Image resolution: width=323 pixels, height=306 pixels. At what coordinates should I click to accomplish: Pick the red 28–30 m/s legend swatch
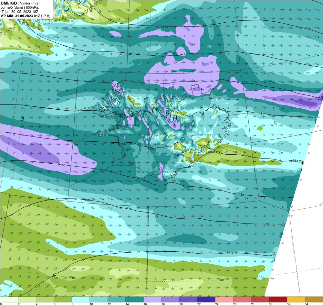click(260, 300)
